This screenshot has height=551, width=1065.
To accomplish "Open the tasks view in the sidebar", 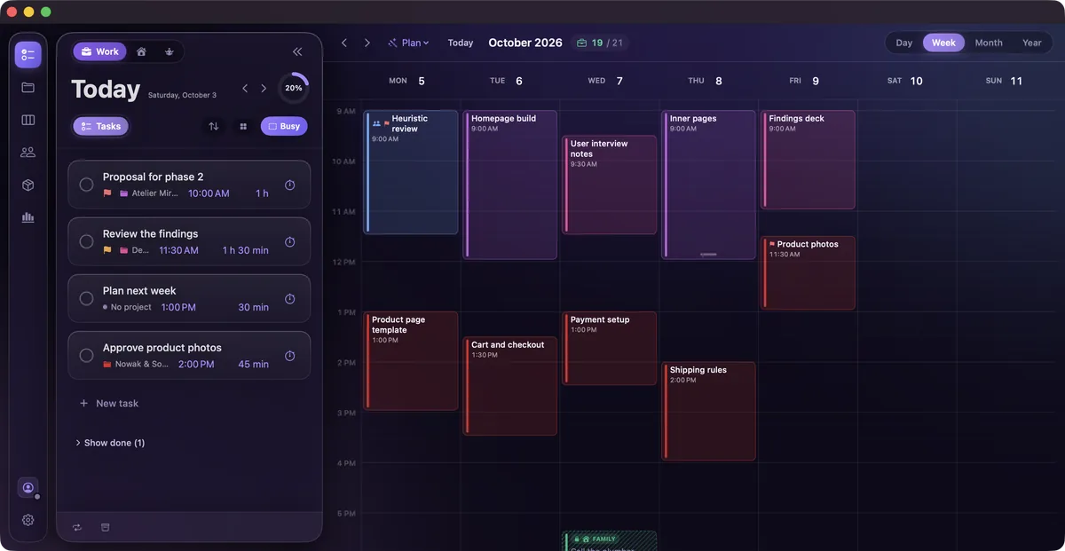I will click(28, 55).
